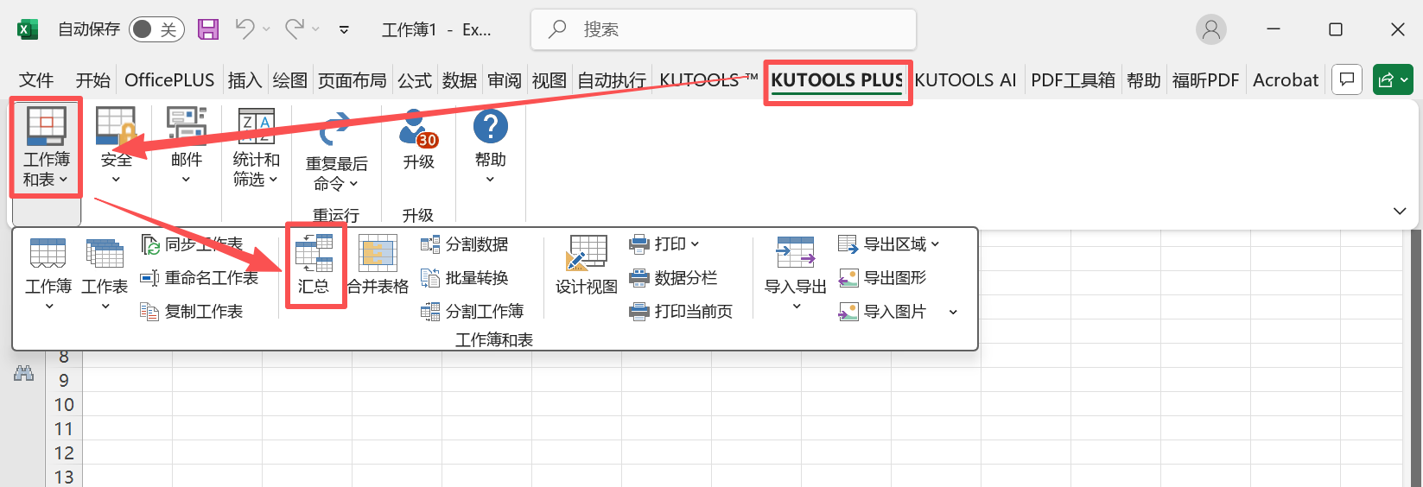Collapse the ribbon with the chevron
This screenshot has width=1423, height=487.
coord(1400,212)
